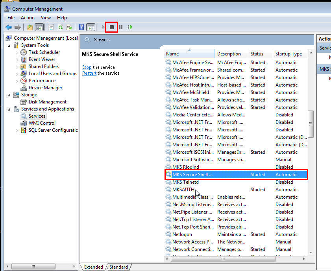Open the Action menu
The height and width of the screenshot is (271, 331).
pyautogui.click(x=28, y=17)
